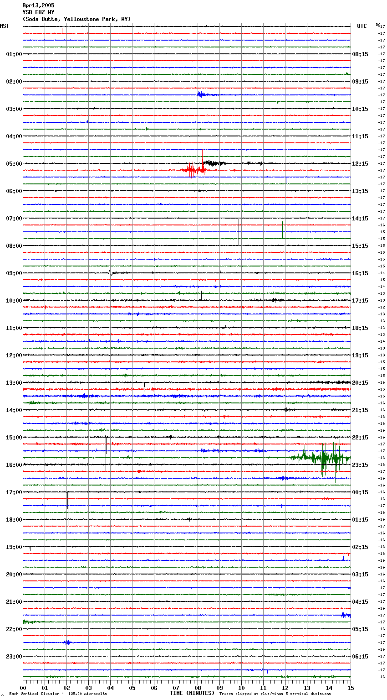Click the '00' minute tick label
The width and height of the screenshot is (387, 700).
coord(23,688)
